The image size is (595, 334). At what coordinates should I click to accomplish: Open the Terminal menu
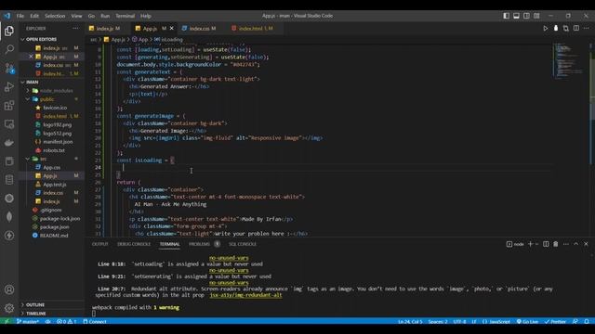coord(126,16)
